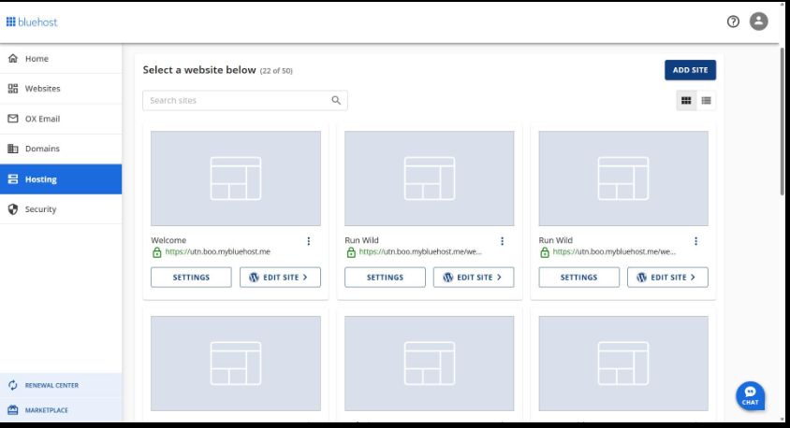The height and width of the screenshot is (428, 790).
Task: Open Domains in sidebar
Action: pos(61,149)
